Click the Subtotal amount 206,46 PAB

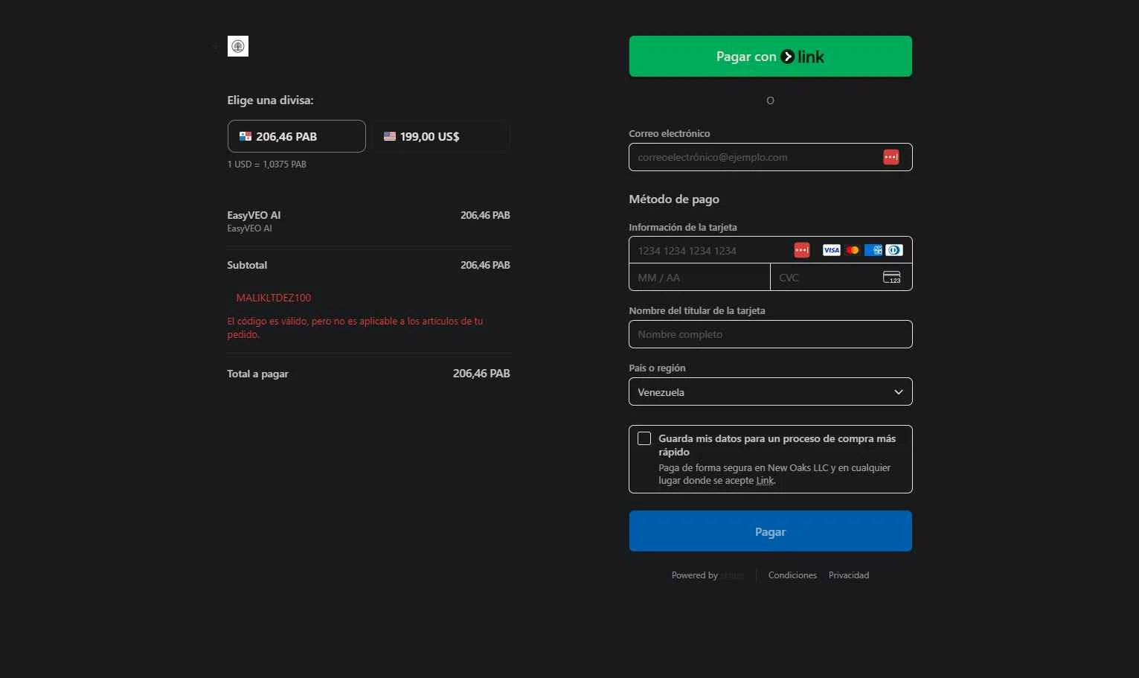click(485, 265)
